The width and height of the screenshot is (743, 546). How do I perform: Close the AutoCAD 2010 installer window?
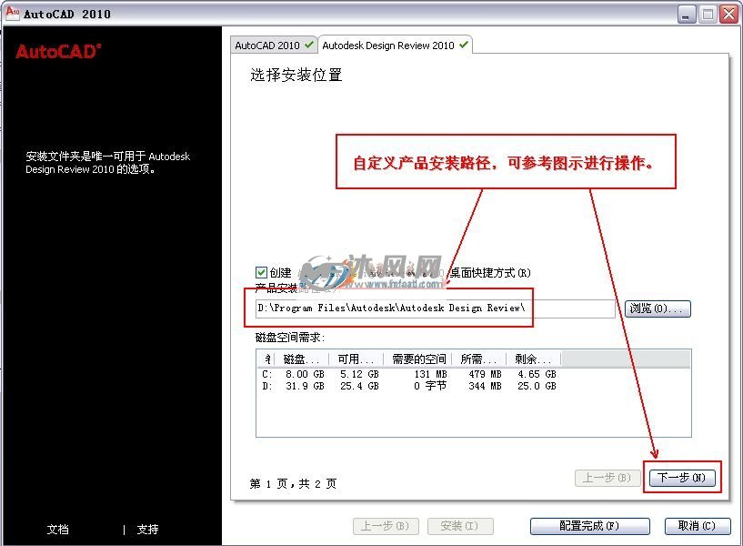pyautogui.click(x=728, y=15)
